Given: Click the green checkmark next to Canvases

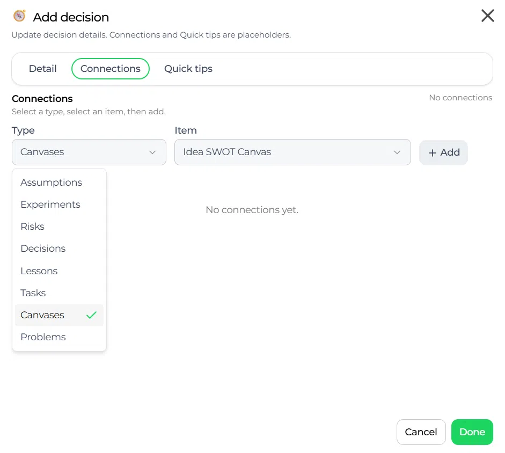Looking at the screenshot, I should (x=91, y=315).
